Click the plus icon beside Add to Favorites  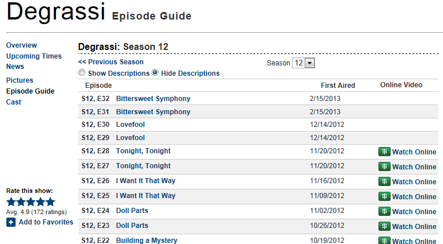(11, 222)
